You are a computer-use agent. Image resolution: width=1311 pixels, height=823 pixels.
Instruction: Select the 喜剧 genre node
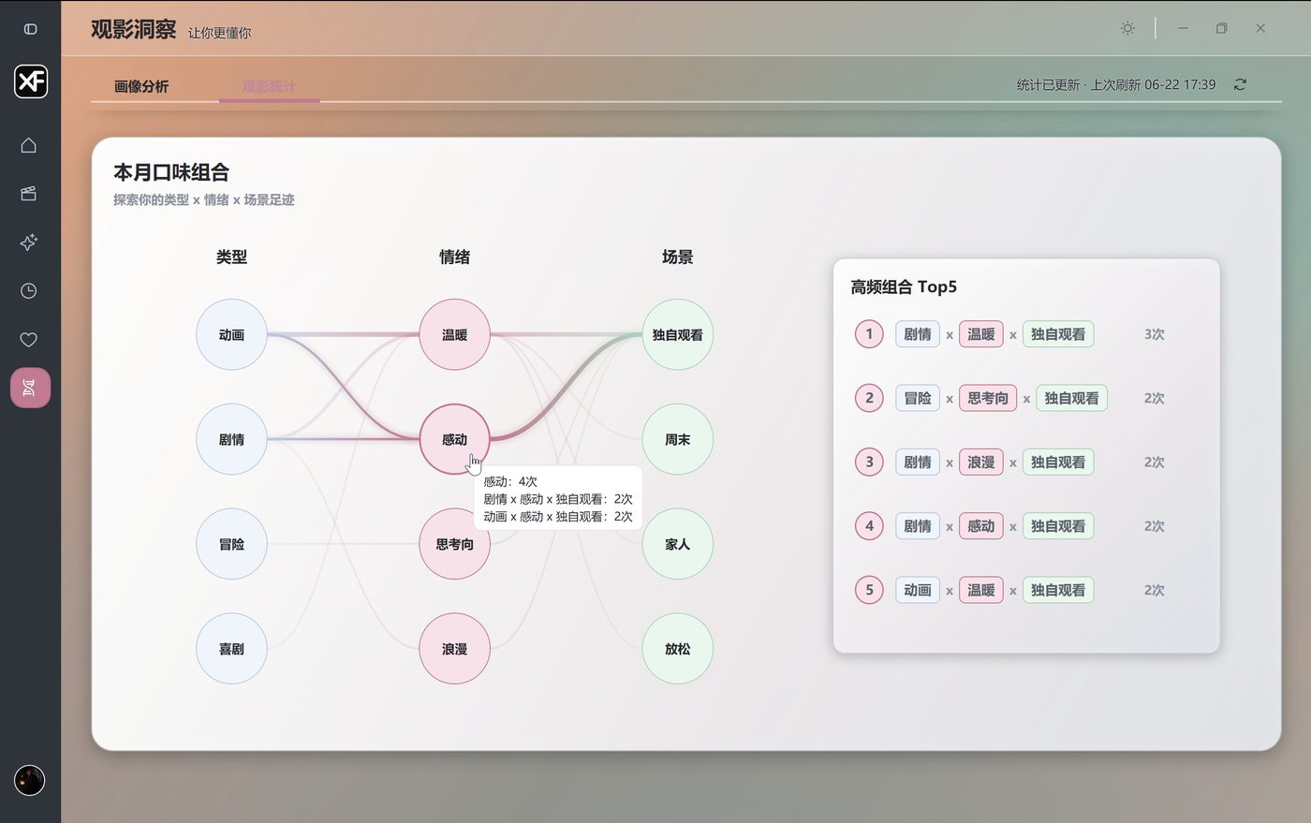click(x=231, y=649)
